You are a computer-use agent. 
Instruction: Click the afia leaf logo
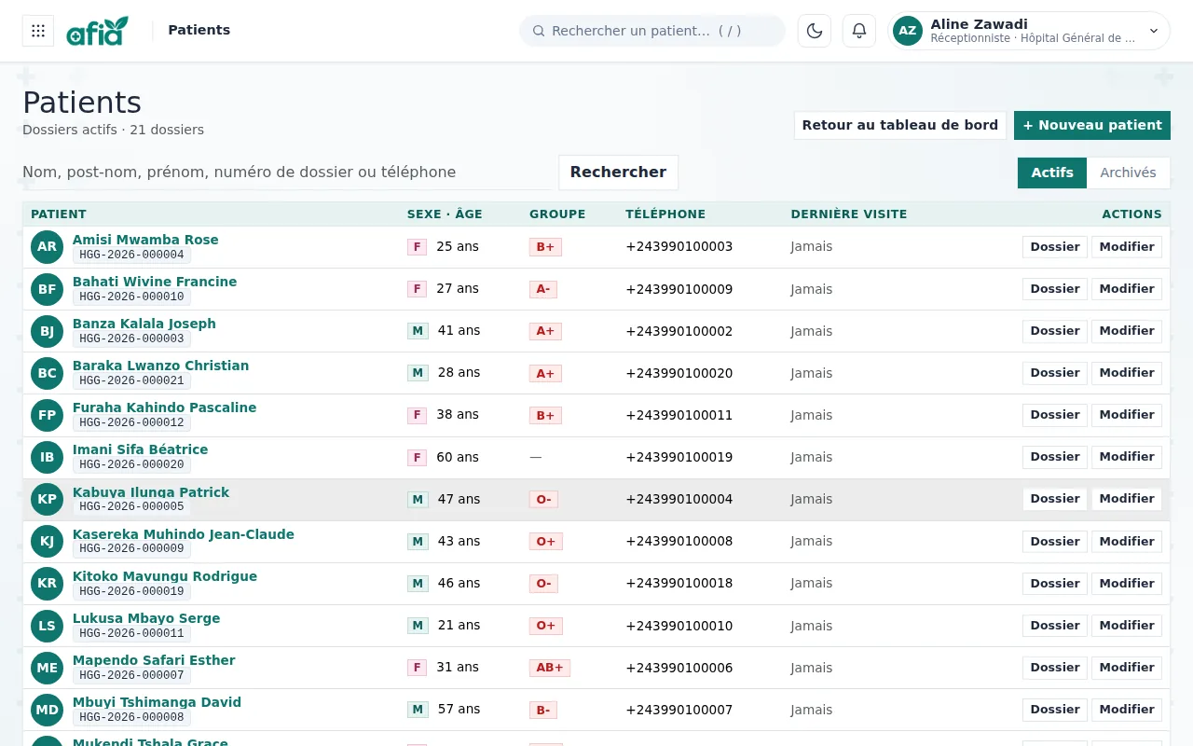tap(98, 31)
